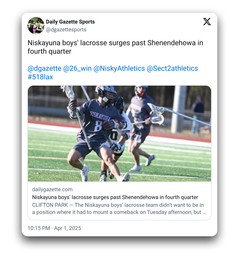Click the blurred teammate holding a stick

[x=140, y=128]
